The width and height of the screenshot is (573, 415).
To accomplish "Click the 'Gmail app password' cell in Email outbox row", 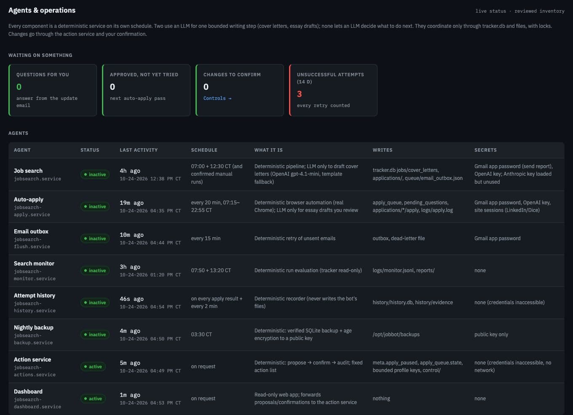I will coord(498,238).
